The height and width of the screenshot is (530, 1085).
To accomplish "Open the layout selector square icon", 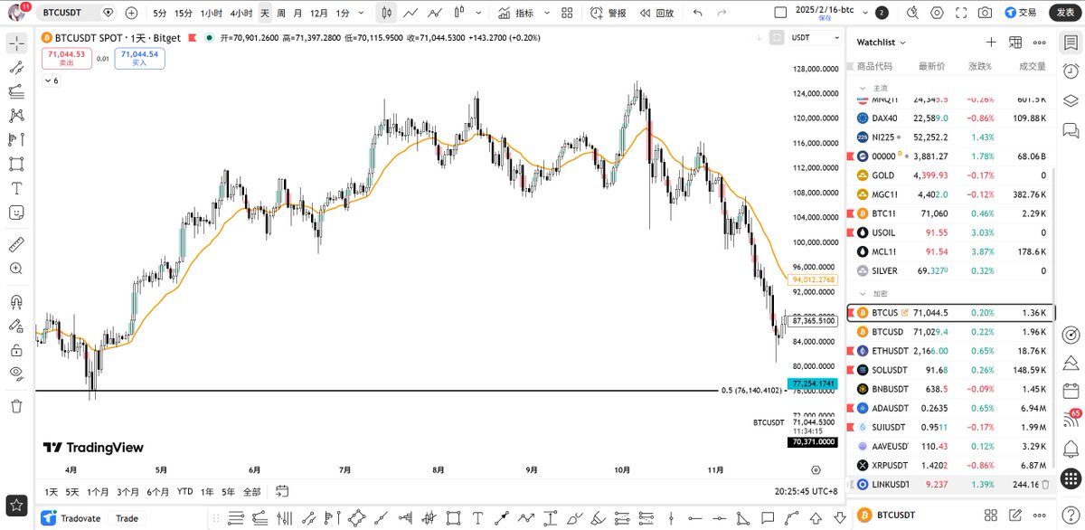I will [781, 13].
